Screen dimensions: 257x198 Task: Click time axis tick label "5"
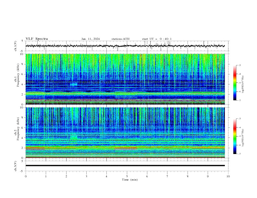click(x=127, y=176)
